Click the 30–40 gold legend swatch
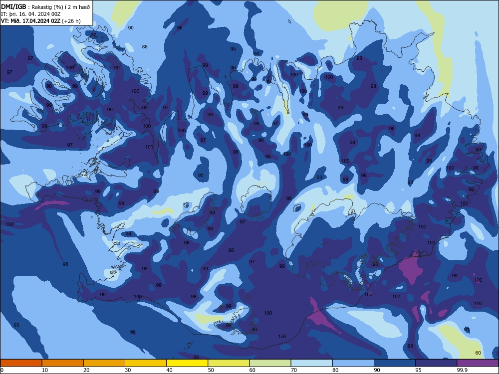This screenshot has height=374, width=499. [146, 363]
